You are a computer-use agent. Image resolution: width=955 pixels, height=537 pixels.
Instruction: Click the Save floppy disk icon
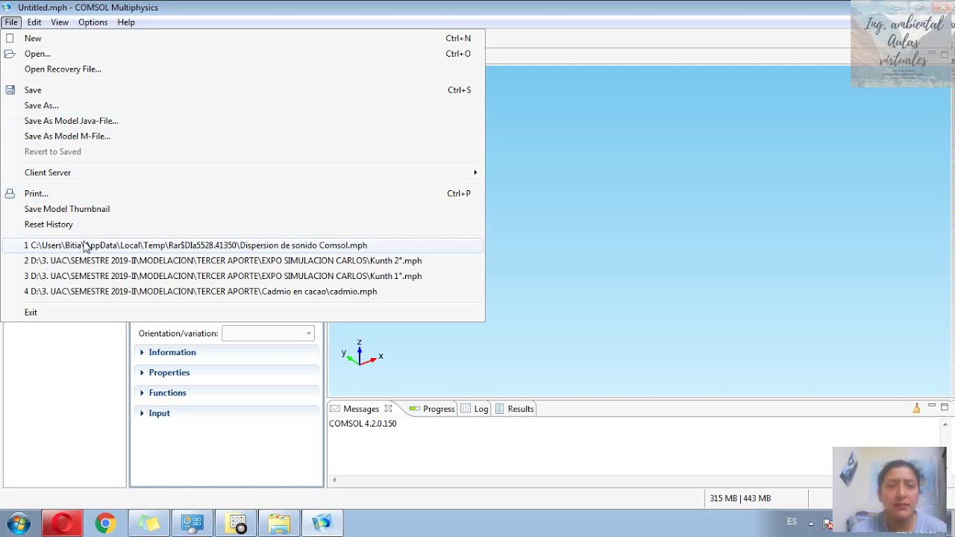[10, 90]
